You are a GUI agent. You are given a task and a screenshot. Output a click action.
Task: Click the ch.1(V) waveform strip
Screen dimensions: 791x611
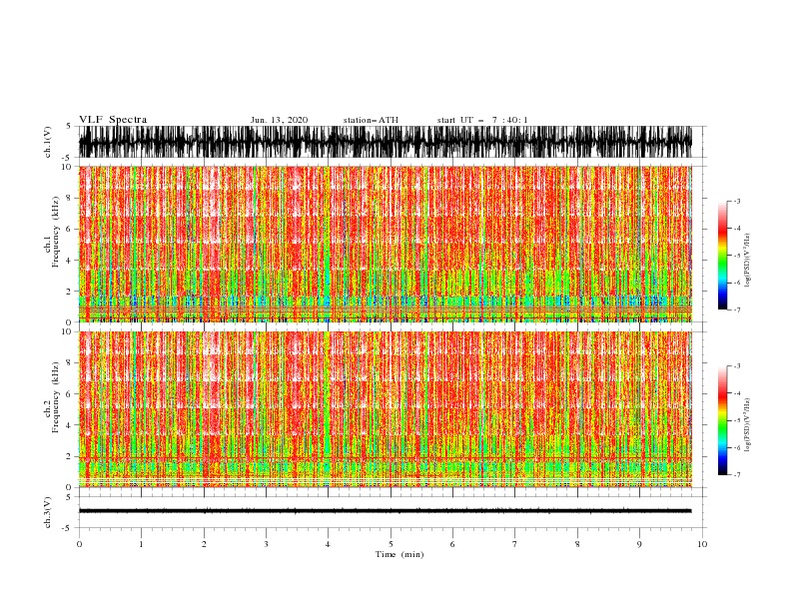385,142
